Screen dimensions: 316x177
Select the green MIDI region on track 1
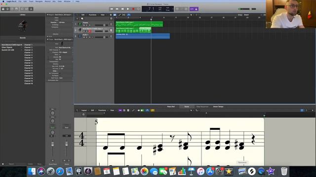click(x=139, y=24)
